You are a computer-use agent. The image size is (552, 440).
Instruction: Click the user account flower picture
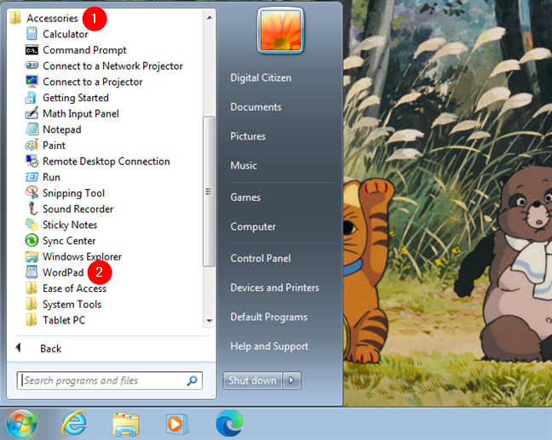[x=280, y=31]
